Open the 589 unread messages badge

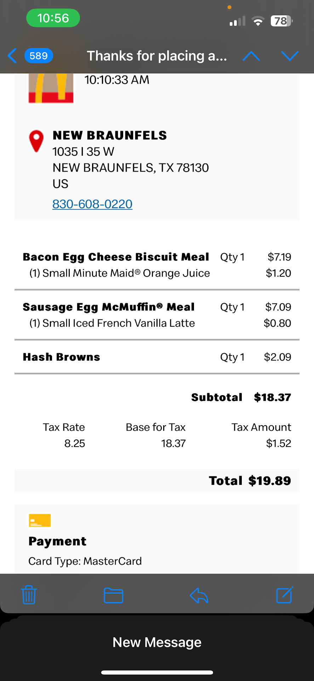click(39, 56)
